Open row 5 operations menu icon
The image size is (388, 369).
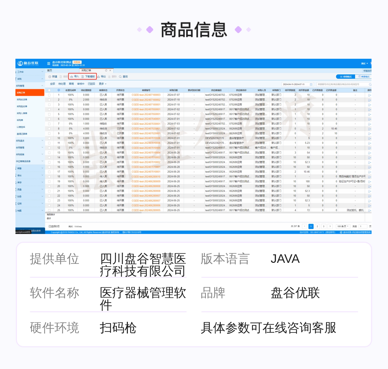(369, 114)
